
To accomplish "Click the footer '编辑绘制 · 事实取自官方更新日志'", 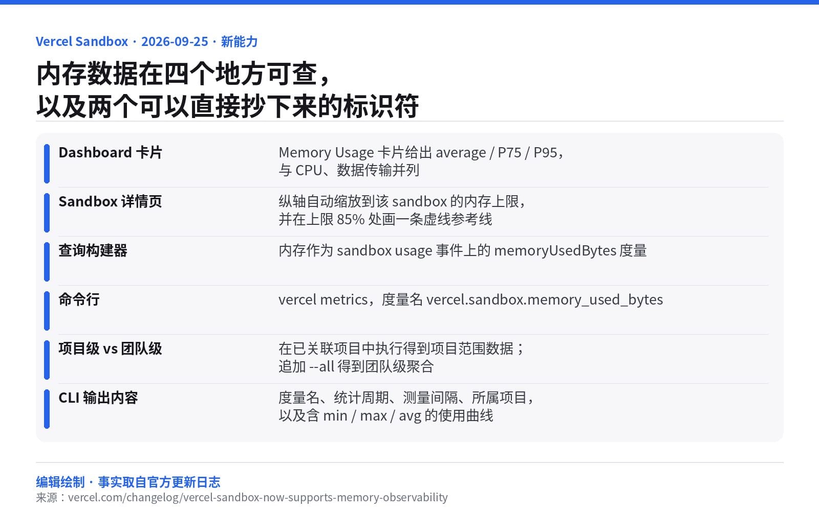I will point(128,482).
